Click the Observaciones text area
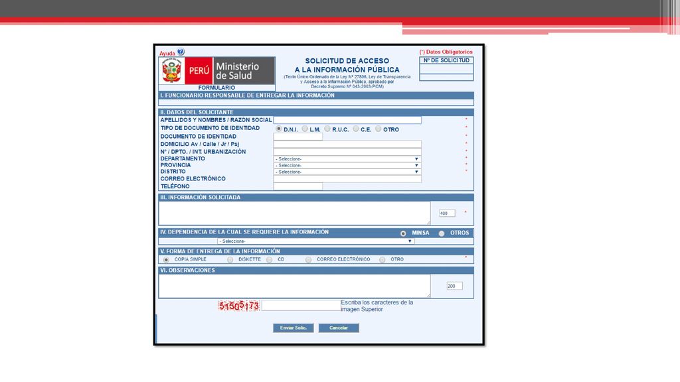The width and height of the screenshot is (680, 382). pos(294,286)
